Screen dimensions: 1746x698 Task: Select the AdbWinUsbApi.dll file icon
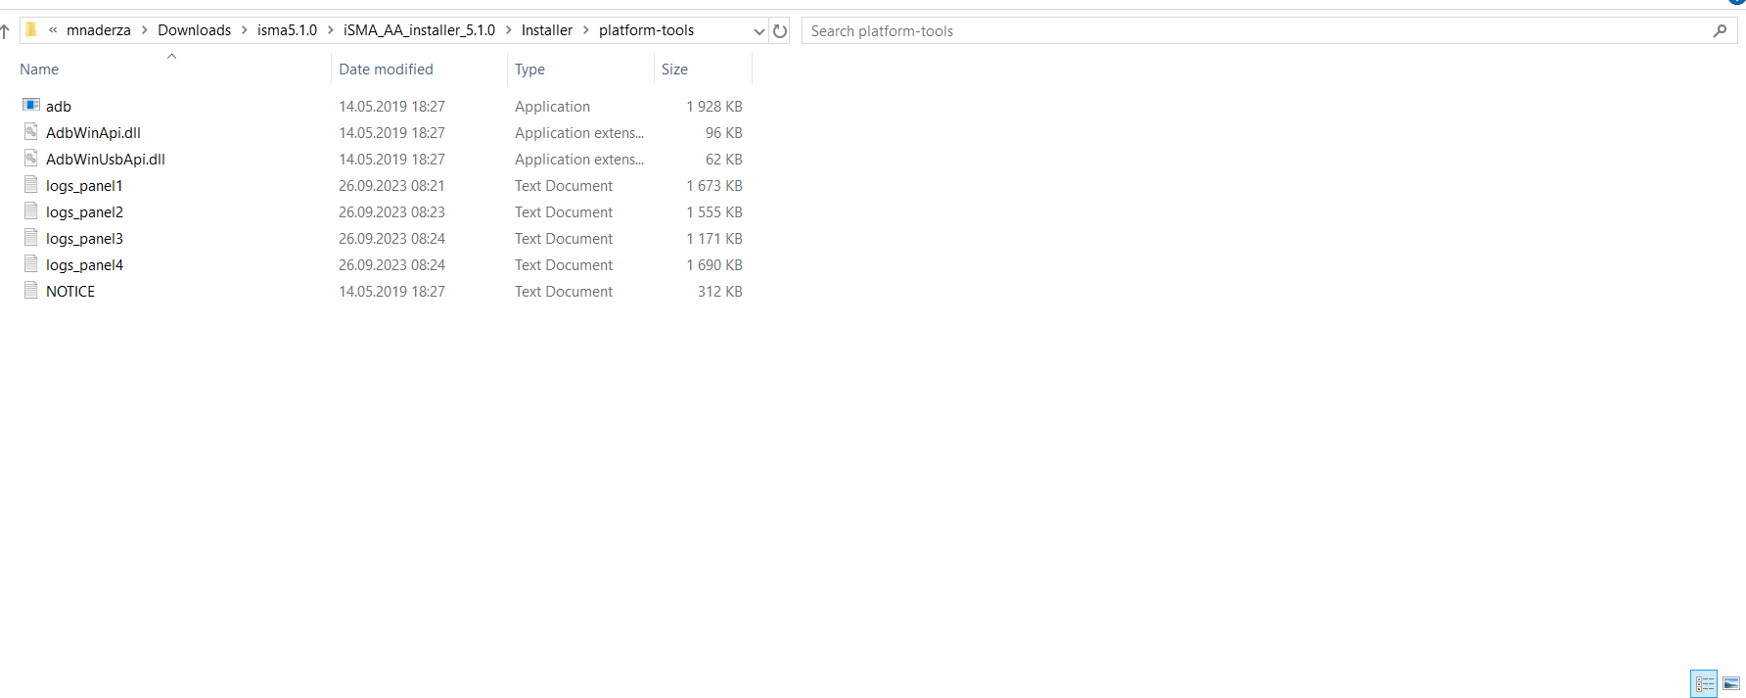[31, 159]
